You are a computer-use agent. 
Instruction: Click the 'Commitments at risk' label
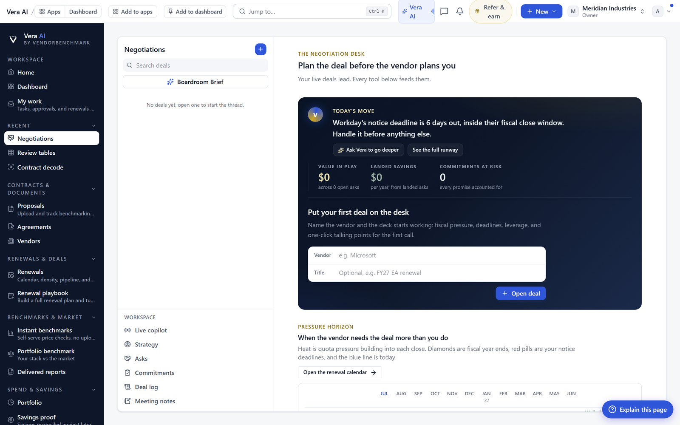[470, 167]
